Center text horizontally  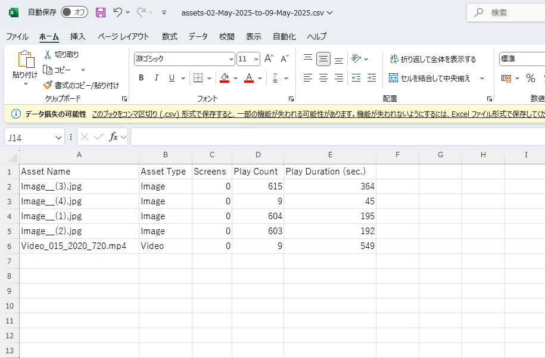(x=323, y=78)
